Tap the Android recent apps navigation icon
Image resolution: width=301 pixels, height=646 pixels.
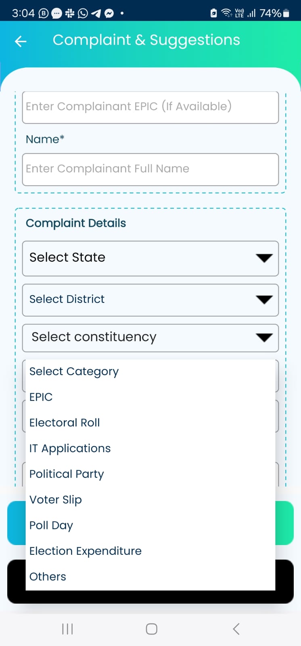tap(67, 629)
